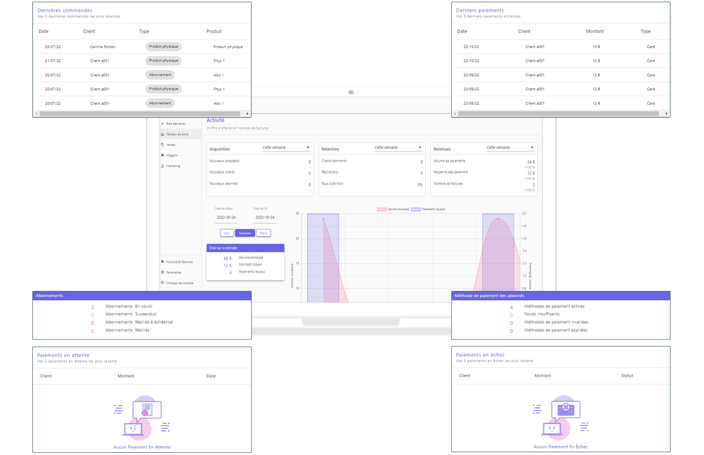Select Changer de compte

(179, 283)
